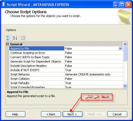The image size is (133, 121).
Task: Click True value of Script Extended Properties
Action: tap(93, 87)
